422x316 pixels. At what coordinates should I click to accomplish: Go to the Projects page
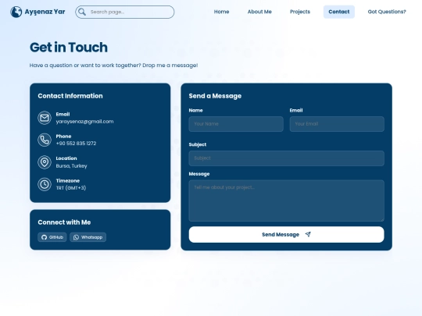pyautogui.click(x=300, y=12)
